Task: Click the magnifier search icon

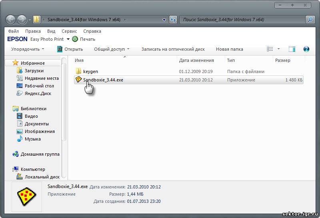Action: click(x=310, y=20)
